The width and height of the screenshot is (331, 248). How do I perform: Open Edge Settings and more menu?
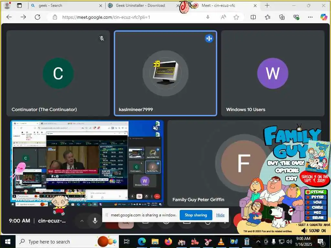pyautogui.click(x=310, y=17)
